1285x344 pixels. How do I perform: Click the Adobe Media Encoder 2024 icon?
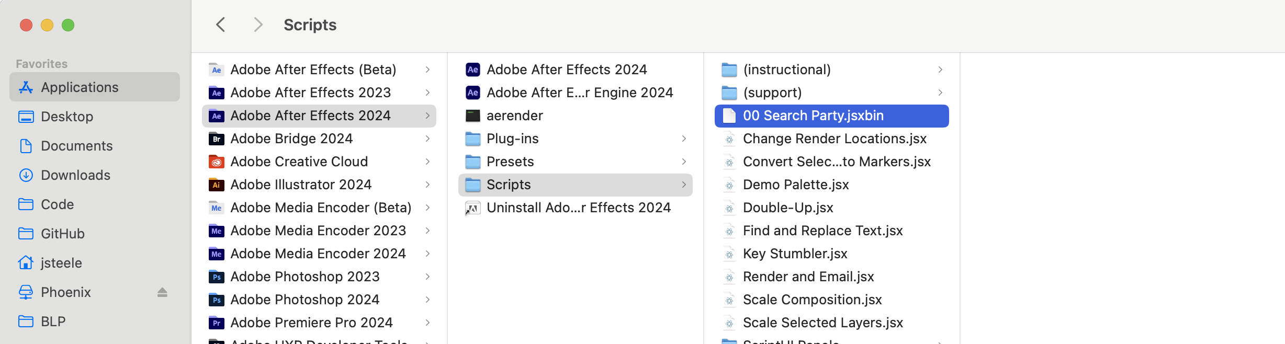coord(217,254)
